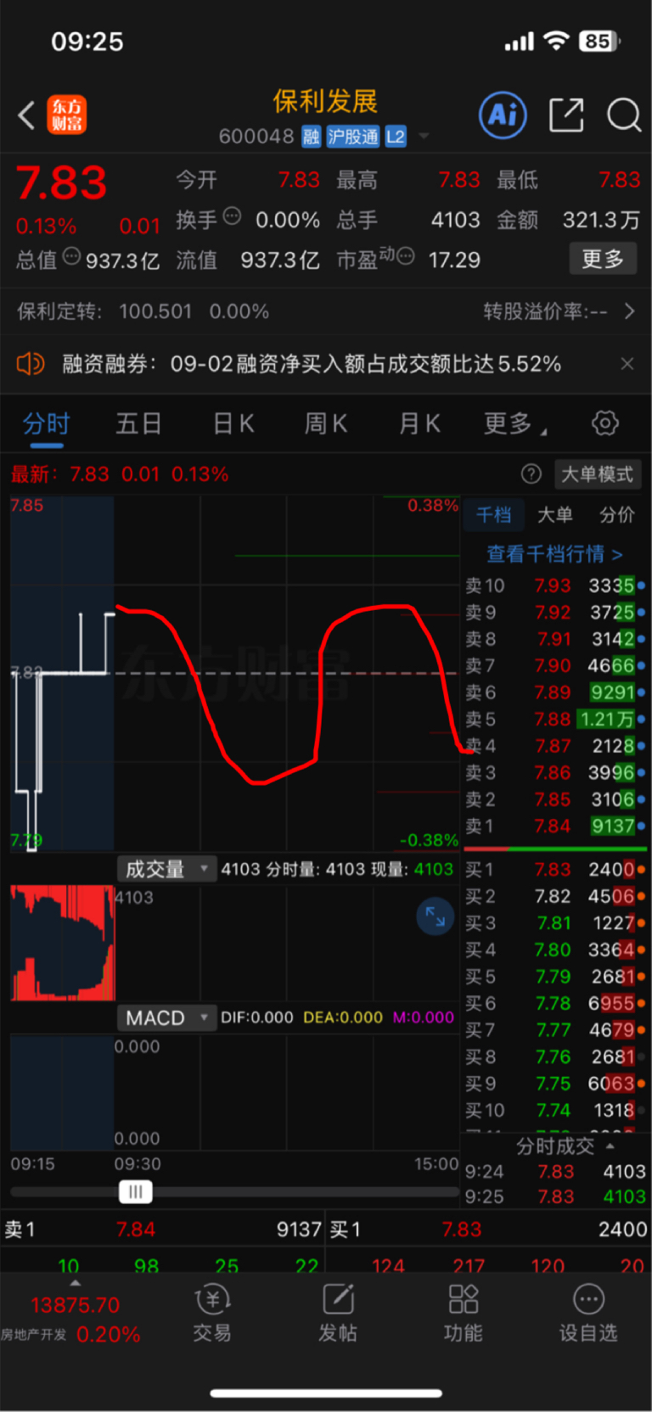Open the MACD indicator dropdown
Viewport: 652px width, 1412px height.
tap(166, 1017)
